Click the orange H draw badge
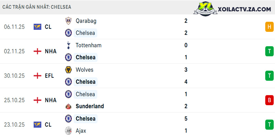The height and width of the screenshot is (137, 275). tap(269, 27)
